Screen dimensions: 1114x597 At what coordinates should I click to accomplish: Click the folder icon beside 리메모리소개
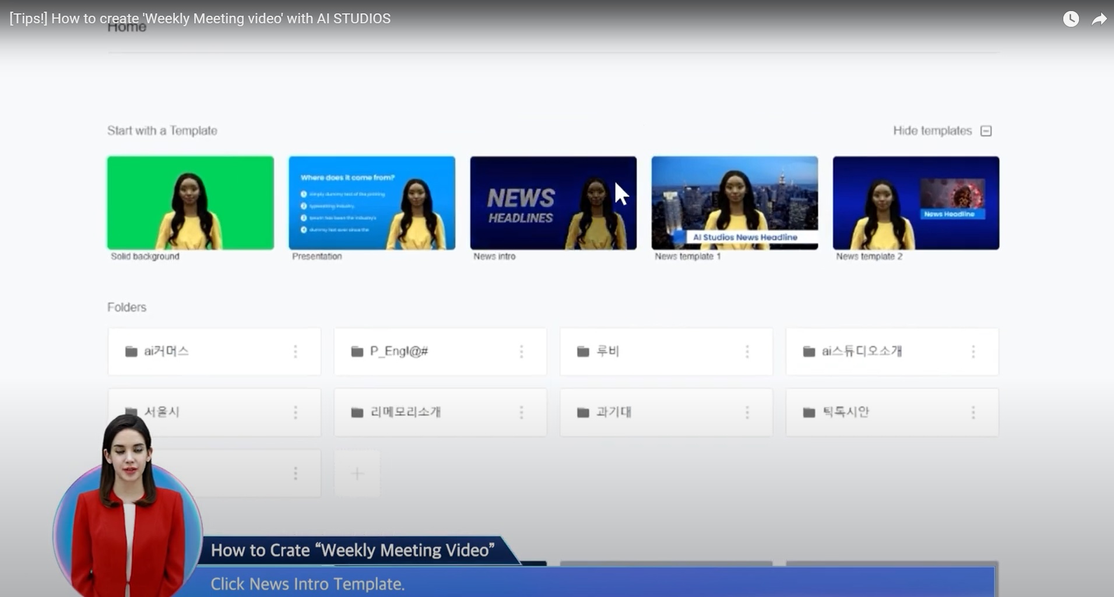357,412
